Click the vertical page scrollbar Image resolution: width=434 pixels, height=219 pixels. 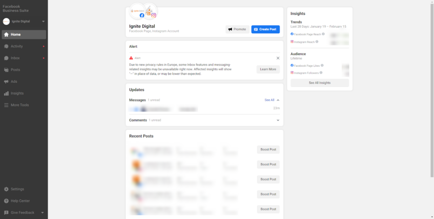coord(432,90)
